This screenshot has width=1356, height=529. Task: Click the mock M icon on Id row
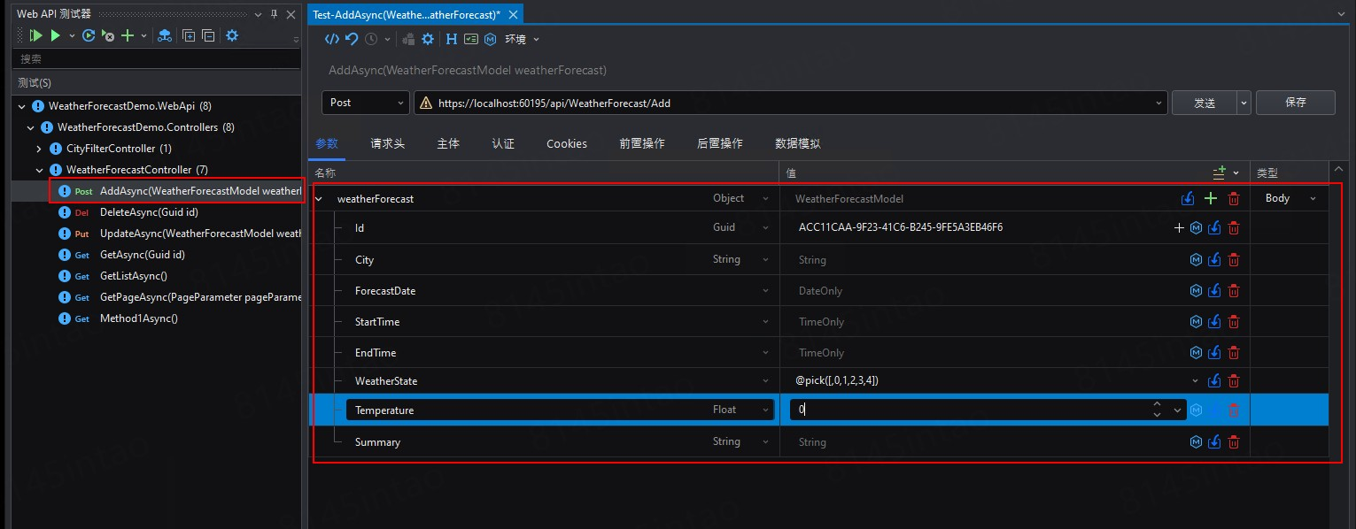coord(1196,228)
